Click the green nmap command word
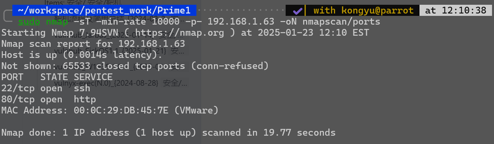The width and height of the screenshot is (494, 144). 57,21
